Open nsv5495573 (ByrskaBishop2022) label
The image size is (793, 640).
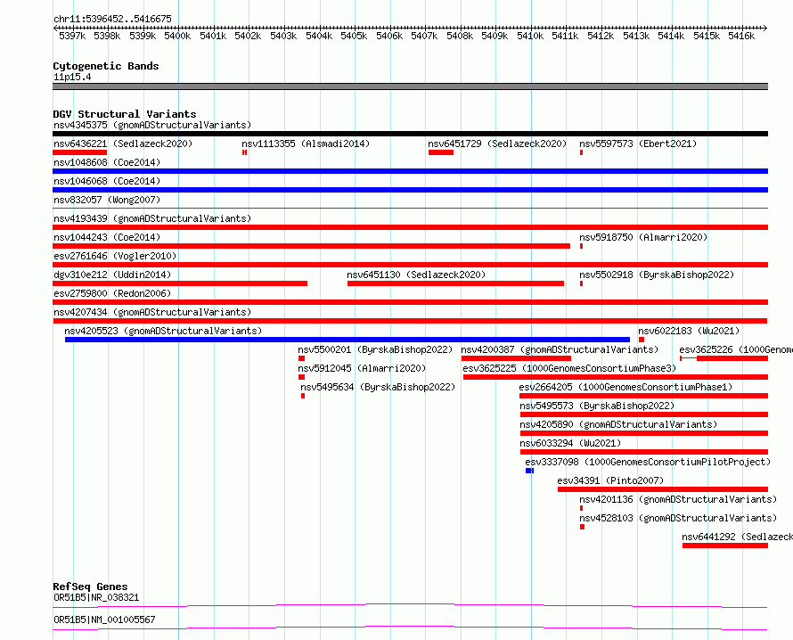tap(597, 406)
